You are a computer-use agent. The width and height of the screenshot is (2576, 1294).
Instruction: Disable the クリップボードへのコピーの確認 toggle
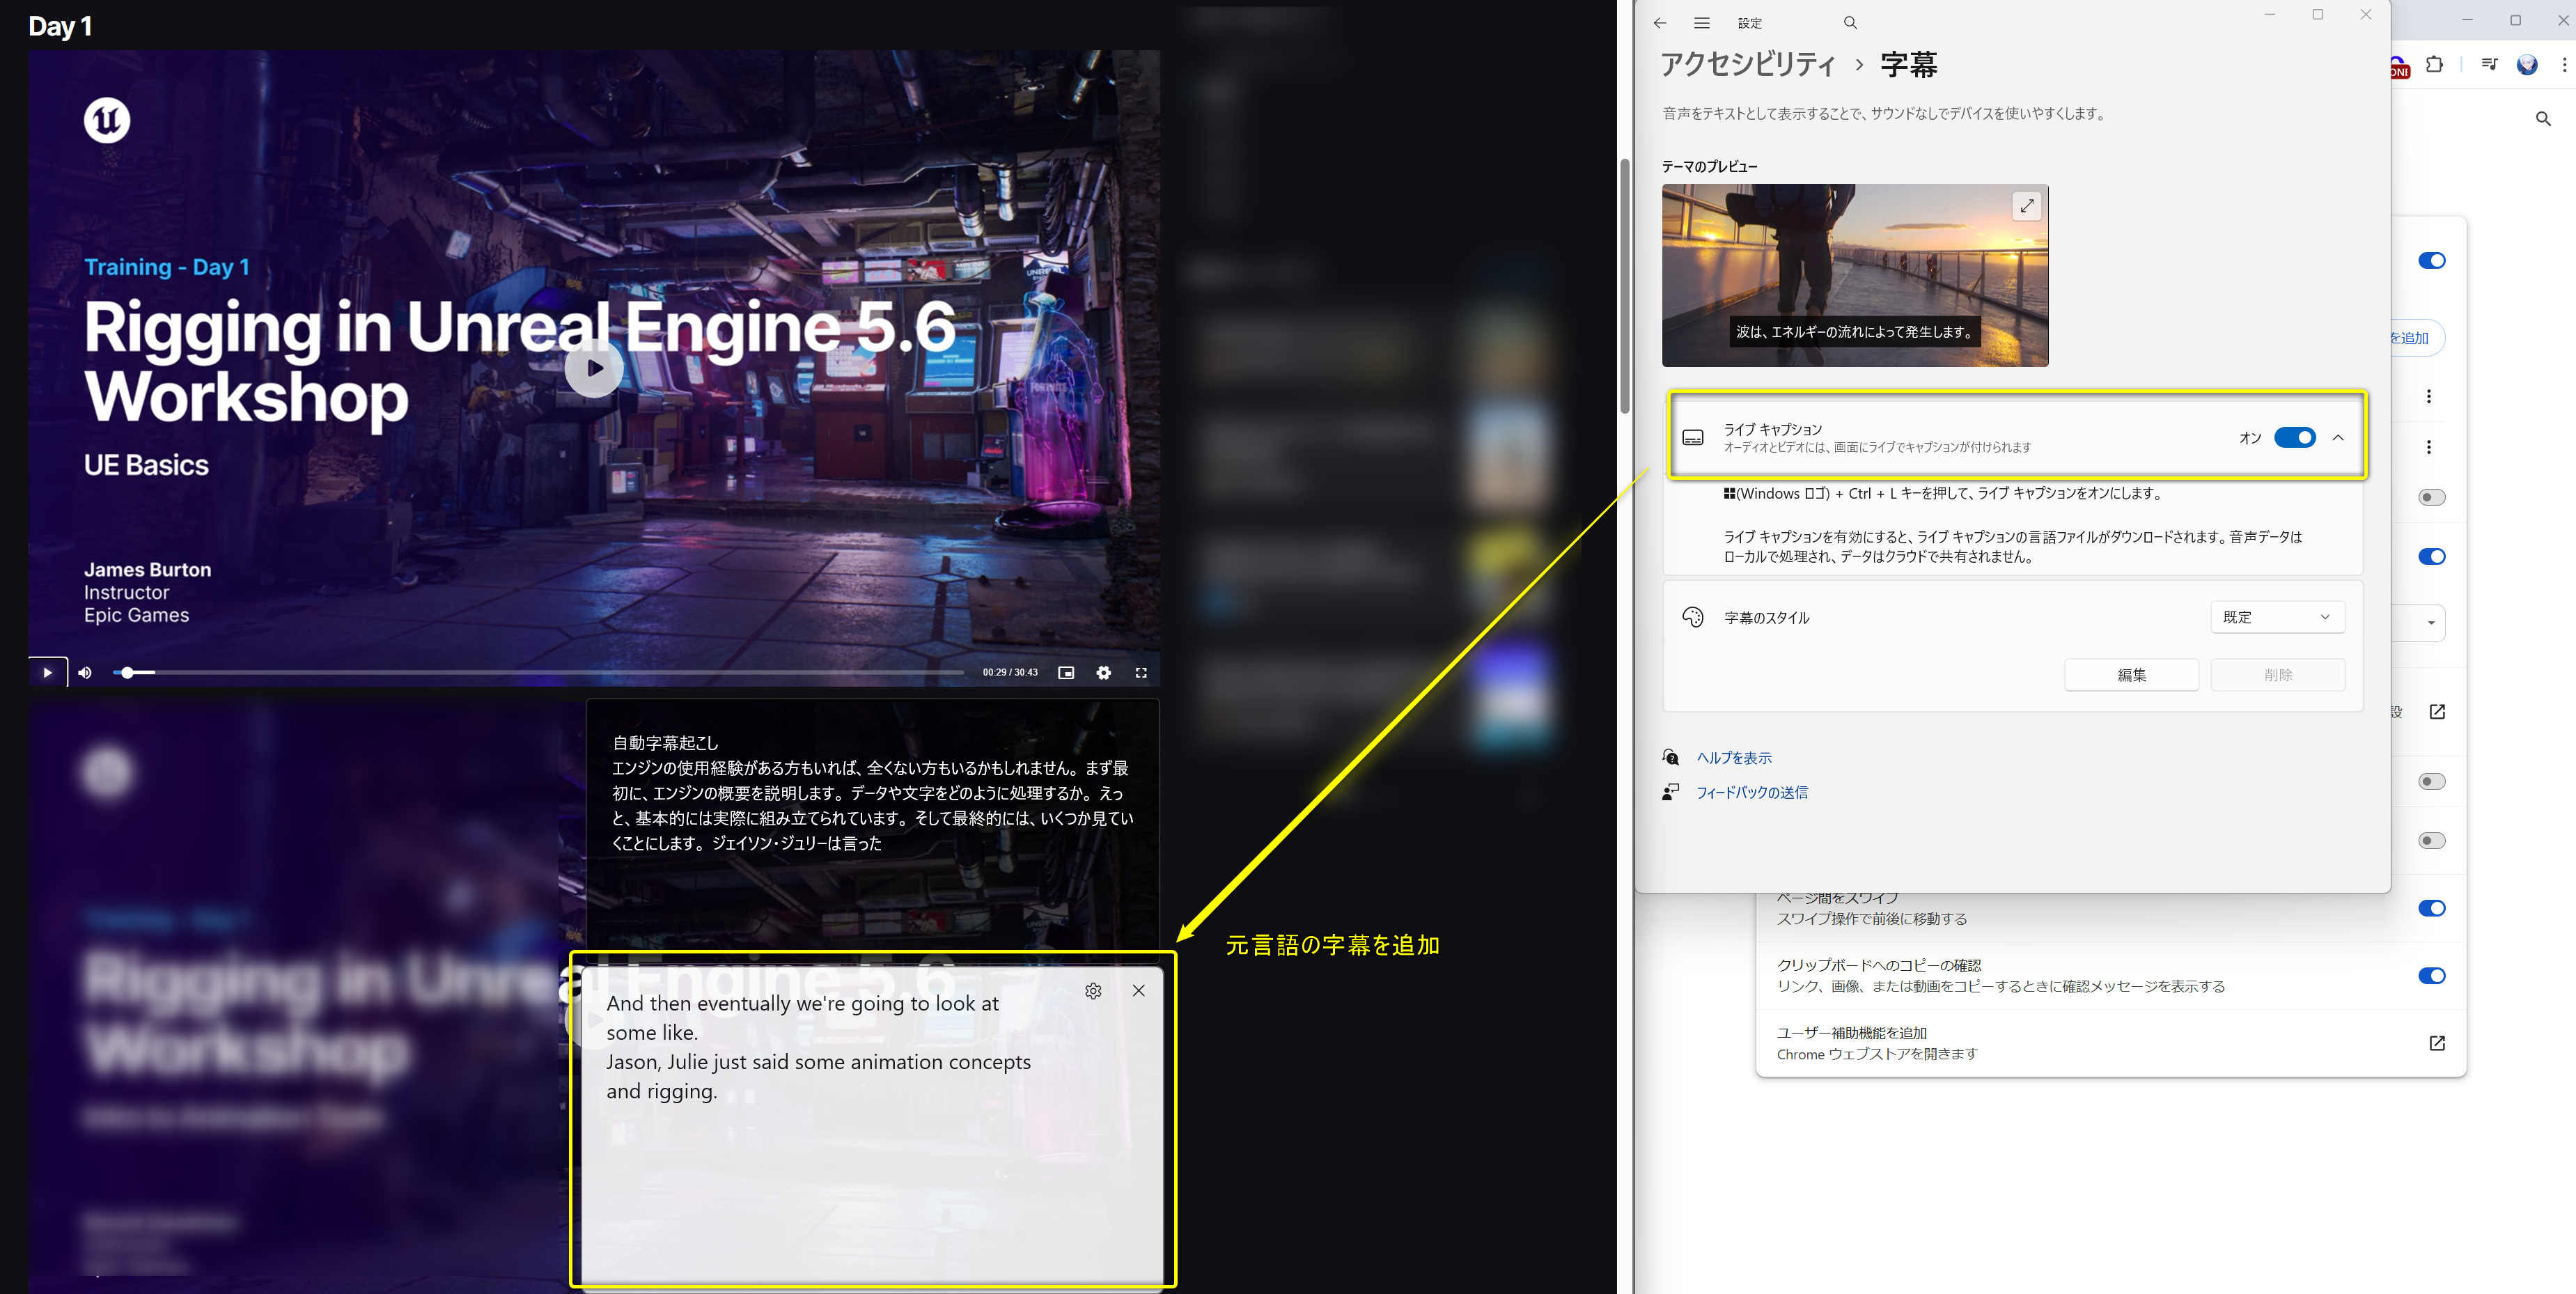(2433, 975)
